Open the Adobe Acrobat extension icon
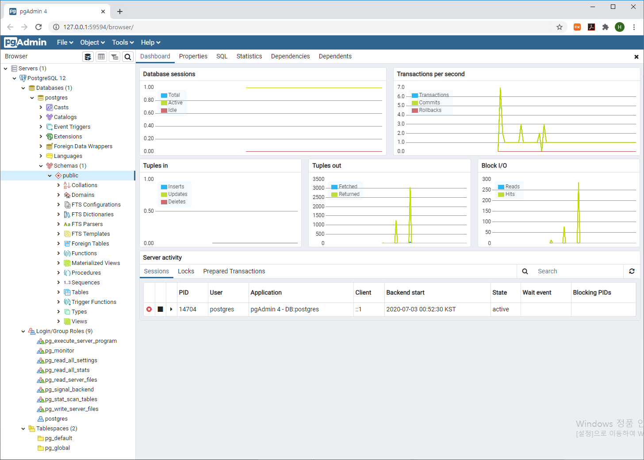This screenshot has width=644, height=460. 591,27
